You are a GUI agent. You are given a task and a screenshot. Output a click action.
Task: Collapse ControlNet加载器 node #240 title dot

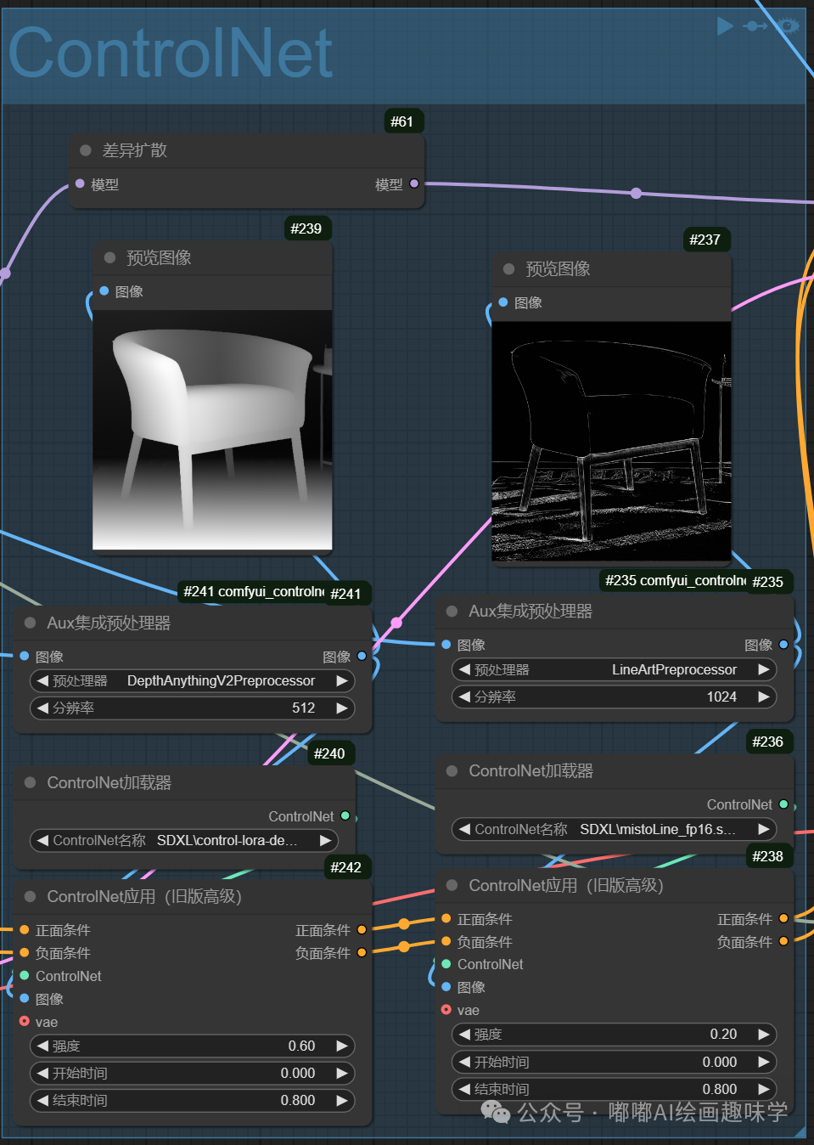pyautogui.click(x=30, y=782)
